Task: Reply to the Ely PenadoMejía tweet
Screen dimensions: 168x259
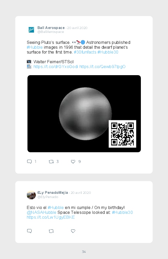Action: [29, 231]
